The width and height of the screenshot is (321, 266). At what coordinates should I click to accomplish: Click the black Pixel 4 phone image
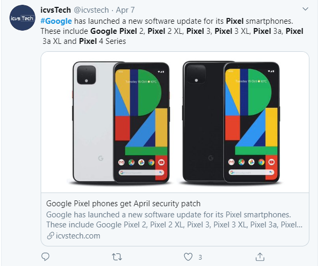coord(231,122)
